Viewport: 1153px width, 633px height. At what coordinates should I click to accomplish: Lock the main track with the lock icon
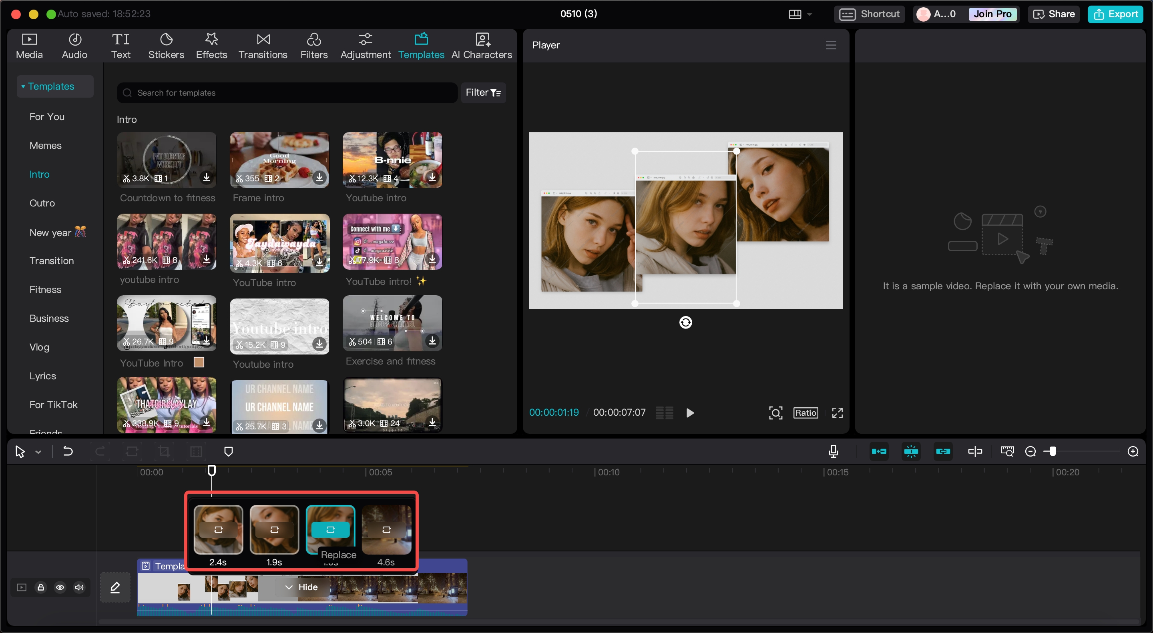[41, 587]
